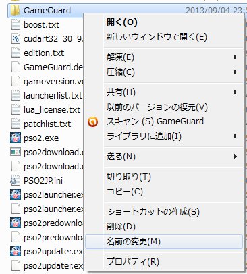Viewport: 247px width, 274px height.
Task: Open the 送る(N) submenu arrow
Action: point(236,156)
